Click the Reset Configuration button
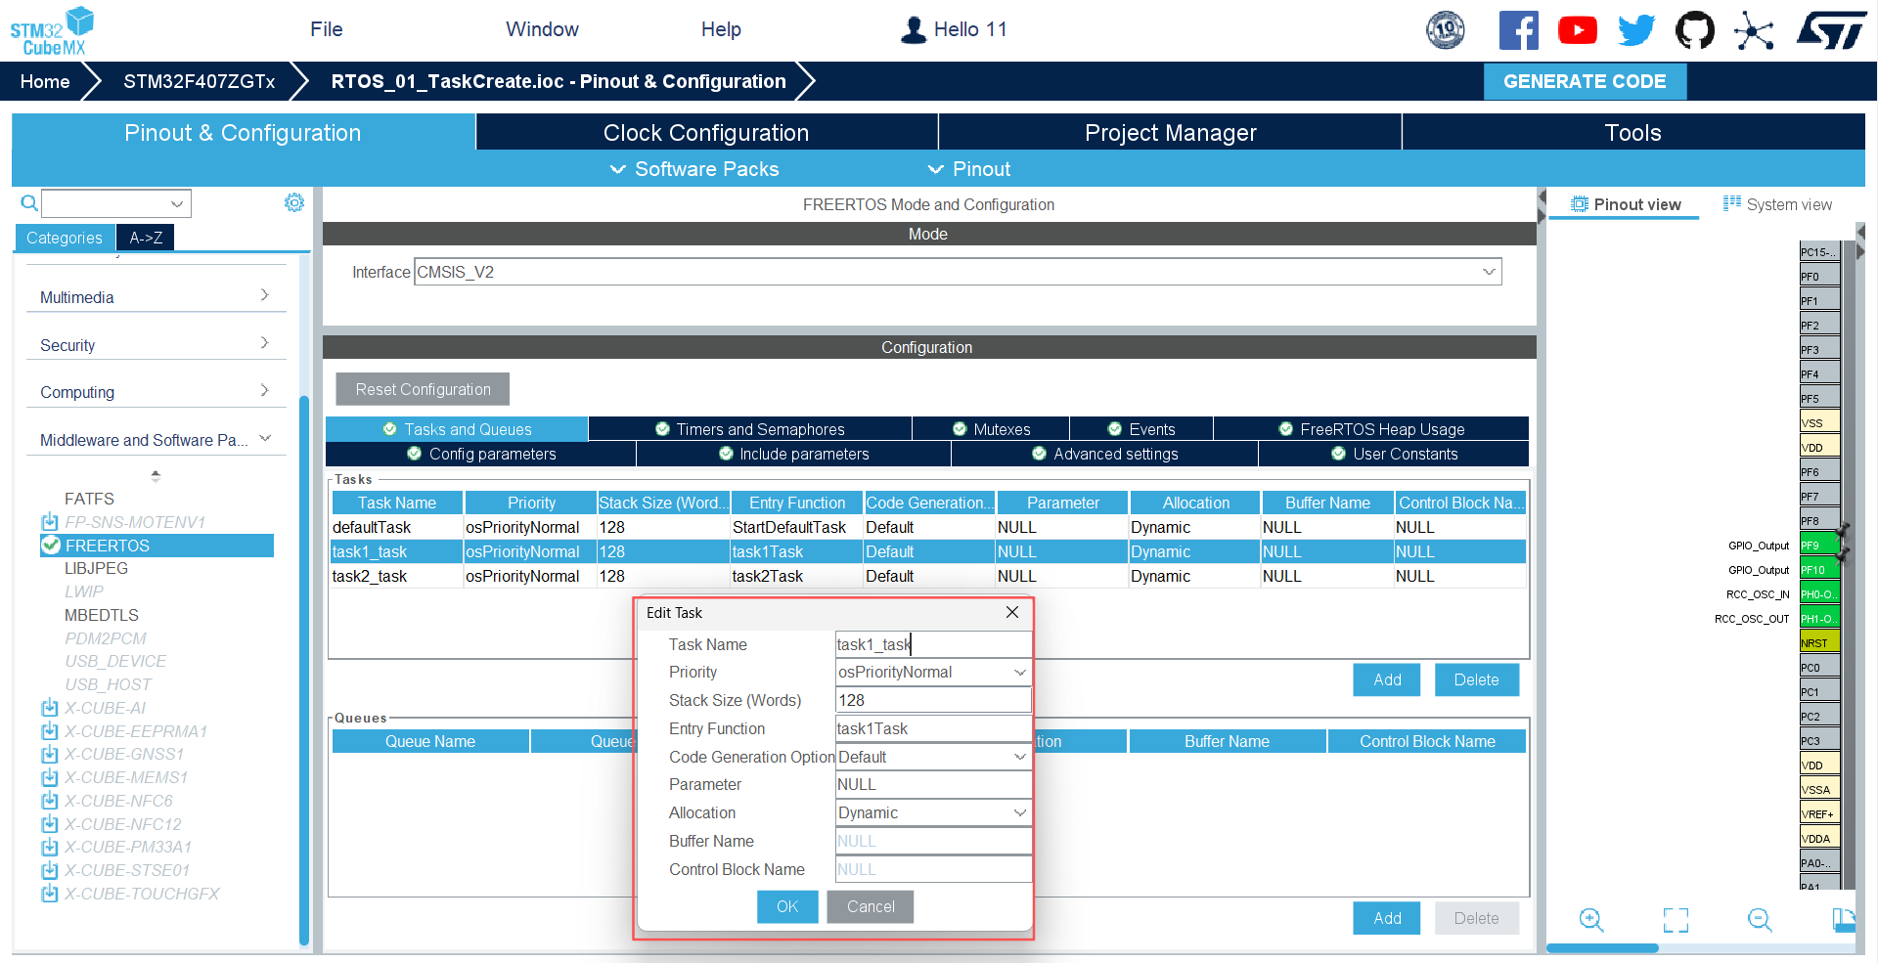Screen dimensions: 1878x963 click(423, 389)
